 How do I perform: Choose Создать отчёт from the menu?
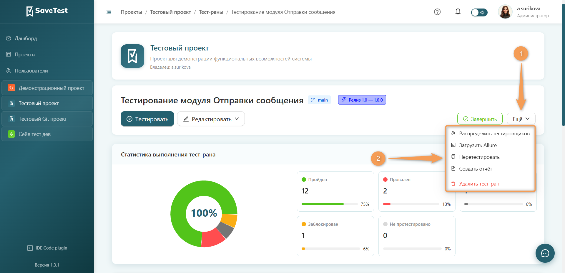[x=491, y=169]
